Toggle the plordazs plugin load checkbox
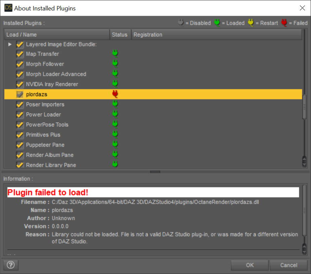The image size is (311, 274). (x=20, y=94)
